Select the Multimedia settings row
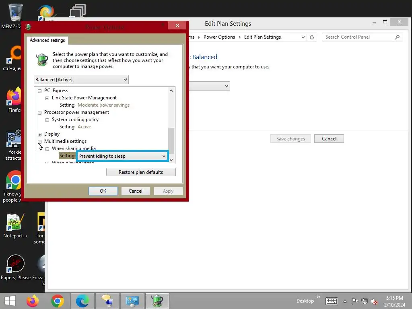This screenshot has width=412, height=309. (65, 141)
